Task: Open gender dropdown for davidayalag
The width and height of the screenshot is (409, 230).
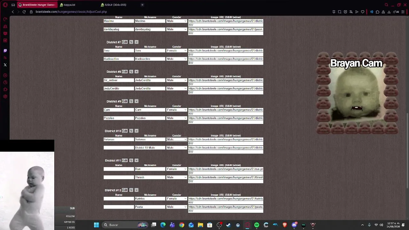Action: (177, 29)
